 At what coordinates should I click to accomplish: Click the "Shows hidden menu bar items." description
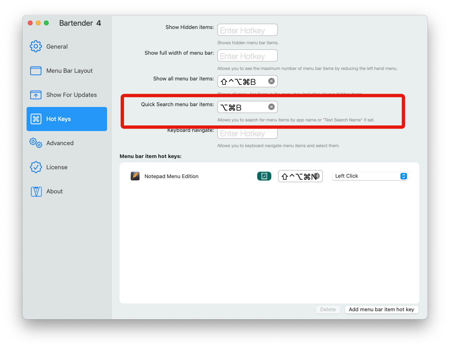click(248, 43)
